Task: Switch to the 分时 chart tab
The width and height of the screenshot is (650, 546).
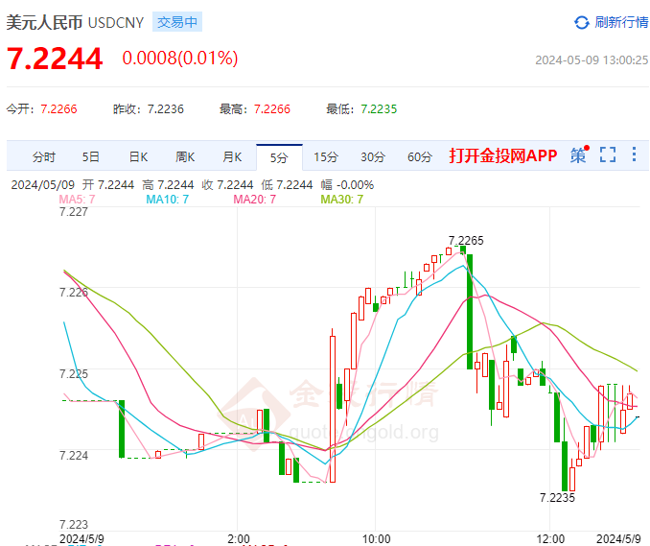Action: coord(44,156)
